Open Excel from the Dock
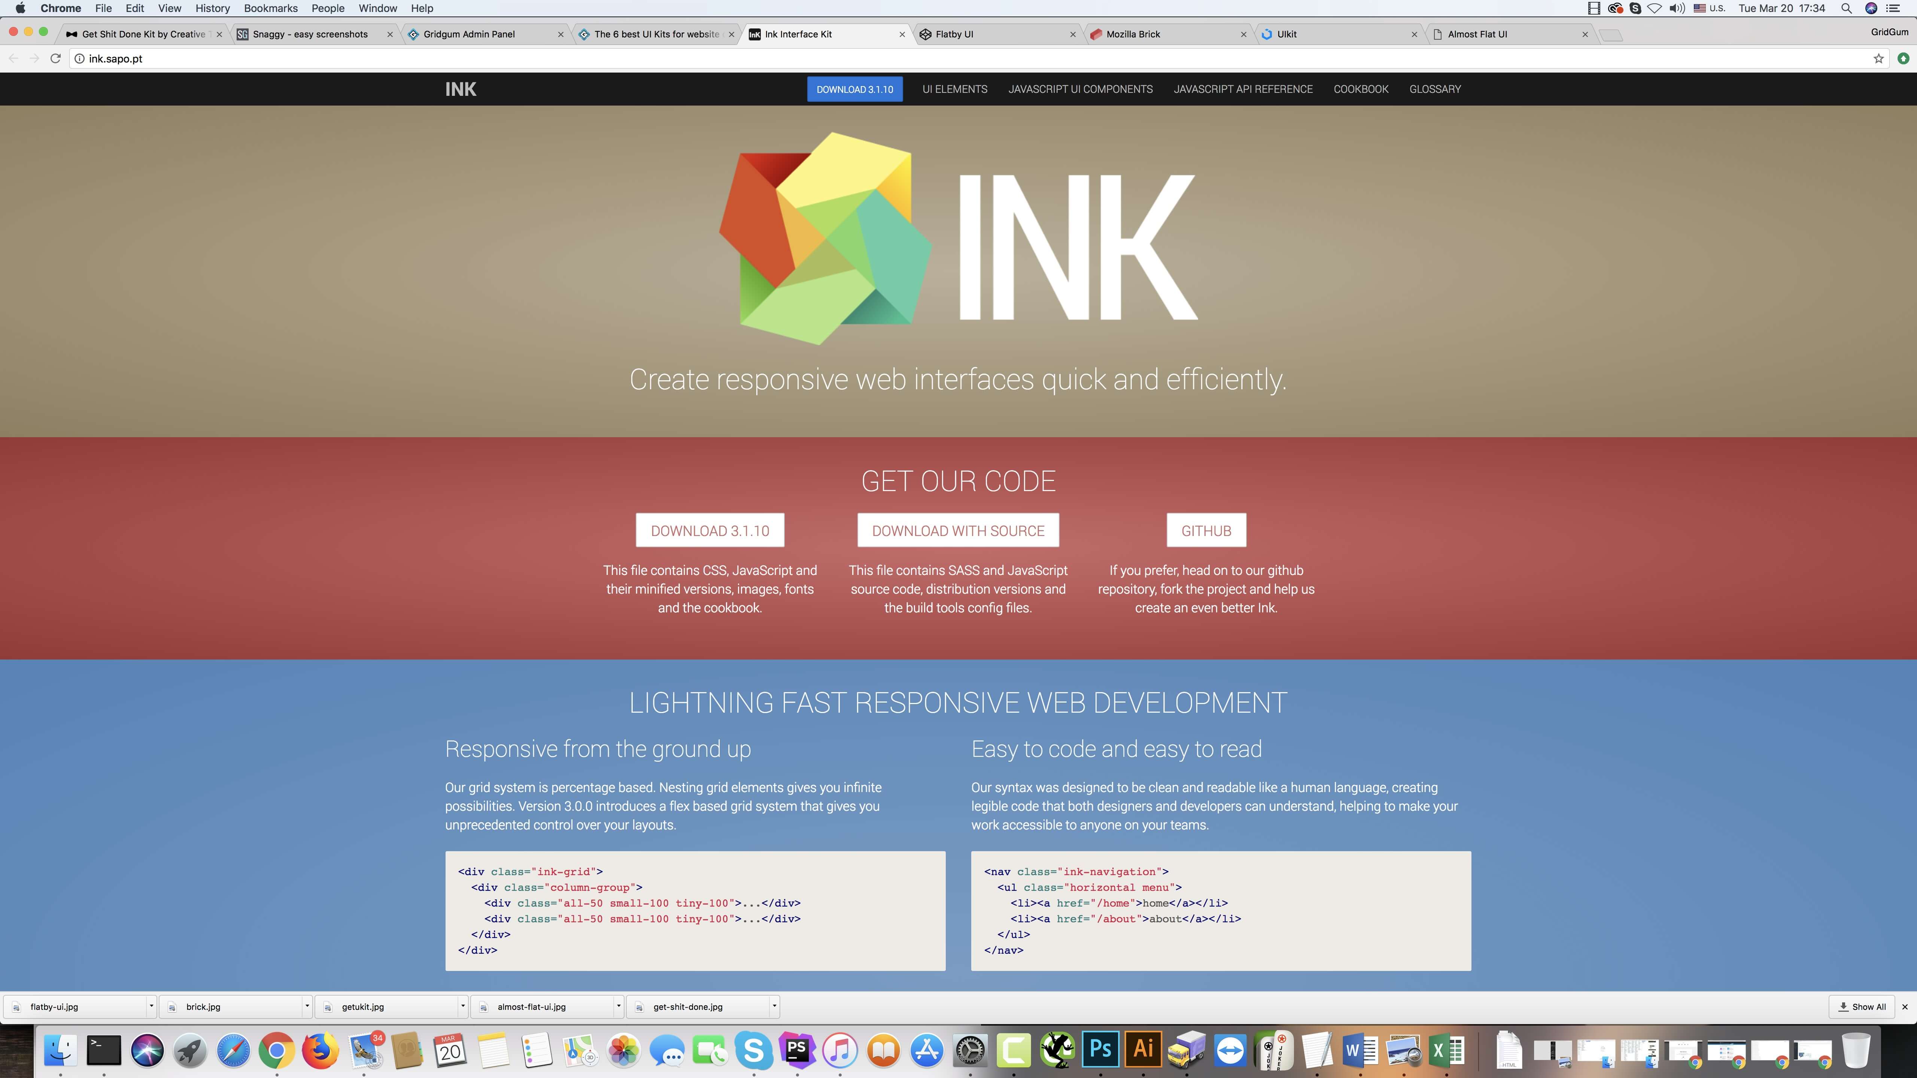The width and height of the screenshot is (1917, 1078). tap(1446, 1050)
